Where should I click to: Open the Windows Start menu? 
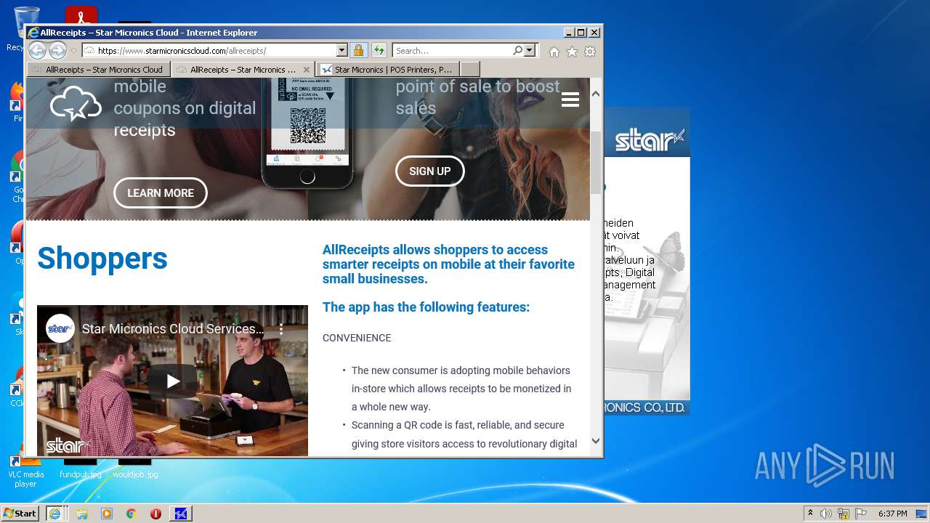point(20,514)
